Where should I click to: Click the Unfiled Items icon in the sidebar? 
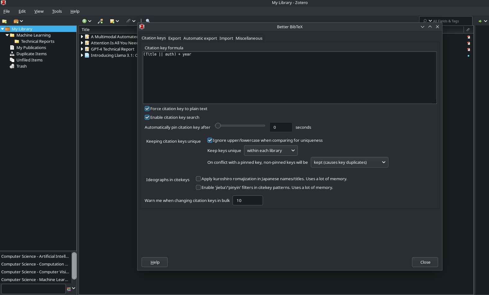coord(12,60)
